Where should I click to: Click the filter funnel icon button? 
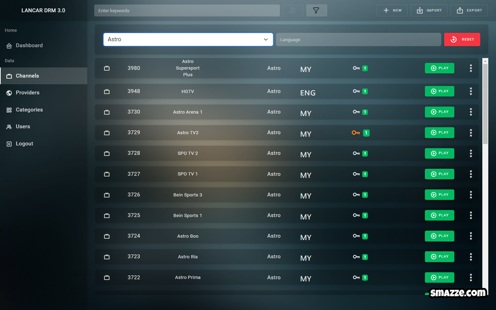tap(317, 10)
